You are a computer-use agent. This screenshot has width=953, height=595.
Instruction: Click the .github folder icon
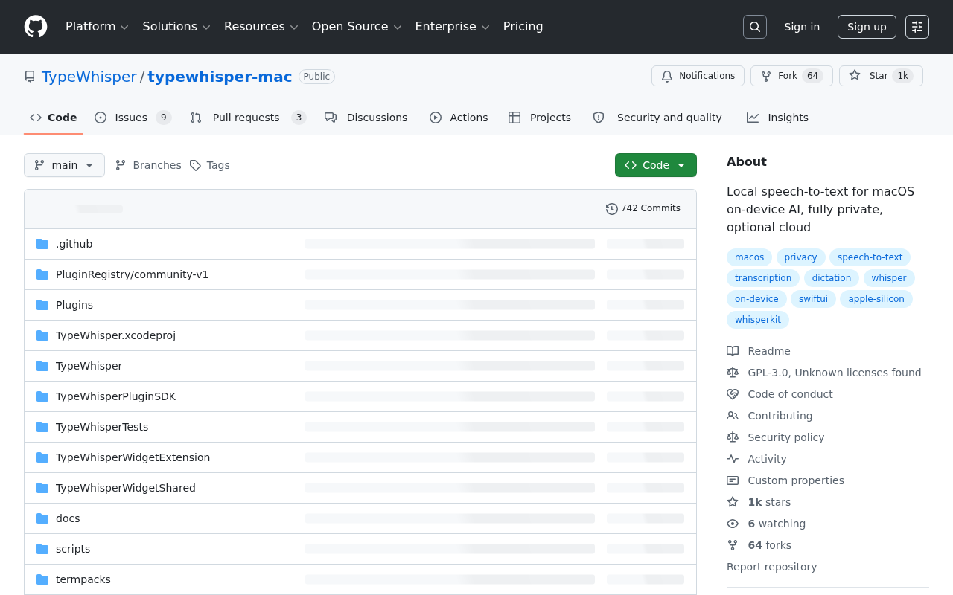point(42,244)
